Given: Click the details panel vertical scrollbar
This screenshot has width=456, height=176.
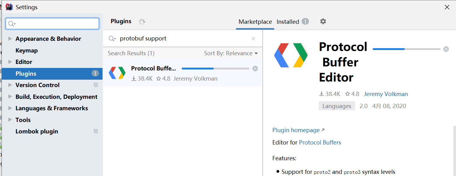Looking at the screenshot, I should 454,151.
